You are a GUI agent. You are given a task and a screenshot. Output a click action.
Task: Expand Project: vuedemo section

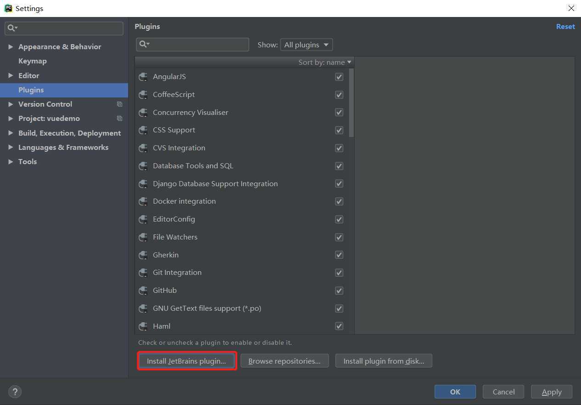click(11, 119)
